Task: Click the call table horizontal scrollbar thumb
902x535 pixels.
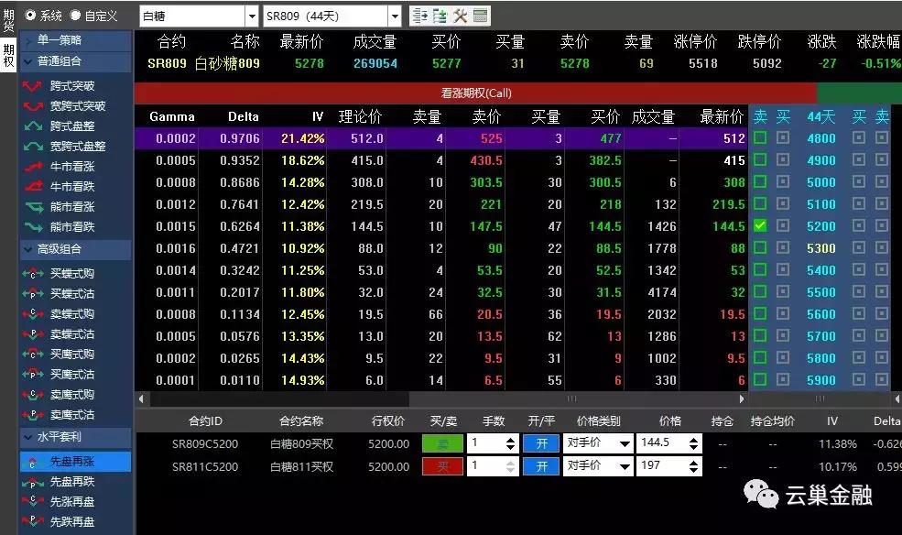Action: (571, 399)
